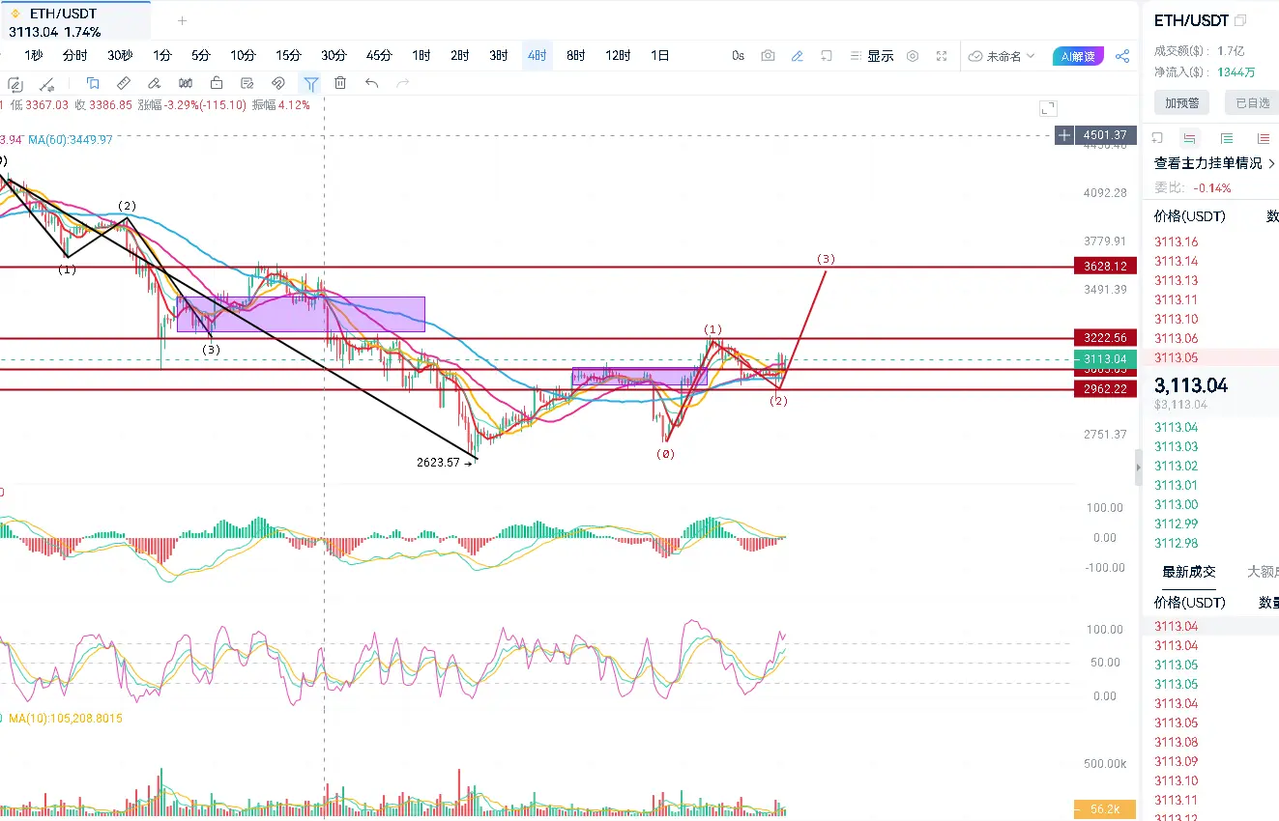Choose the 4时 timeframe
The width and height of the screenshot is (1279, 821).
pyautogui.click(x=537, y=56)
